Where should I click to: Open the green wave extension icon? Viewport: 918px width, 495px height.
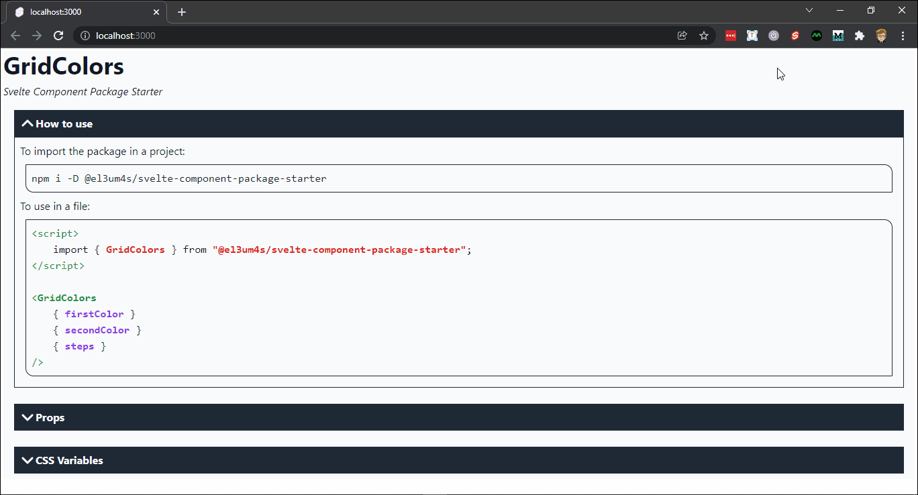pos(817,36)
